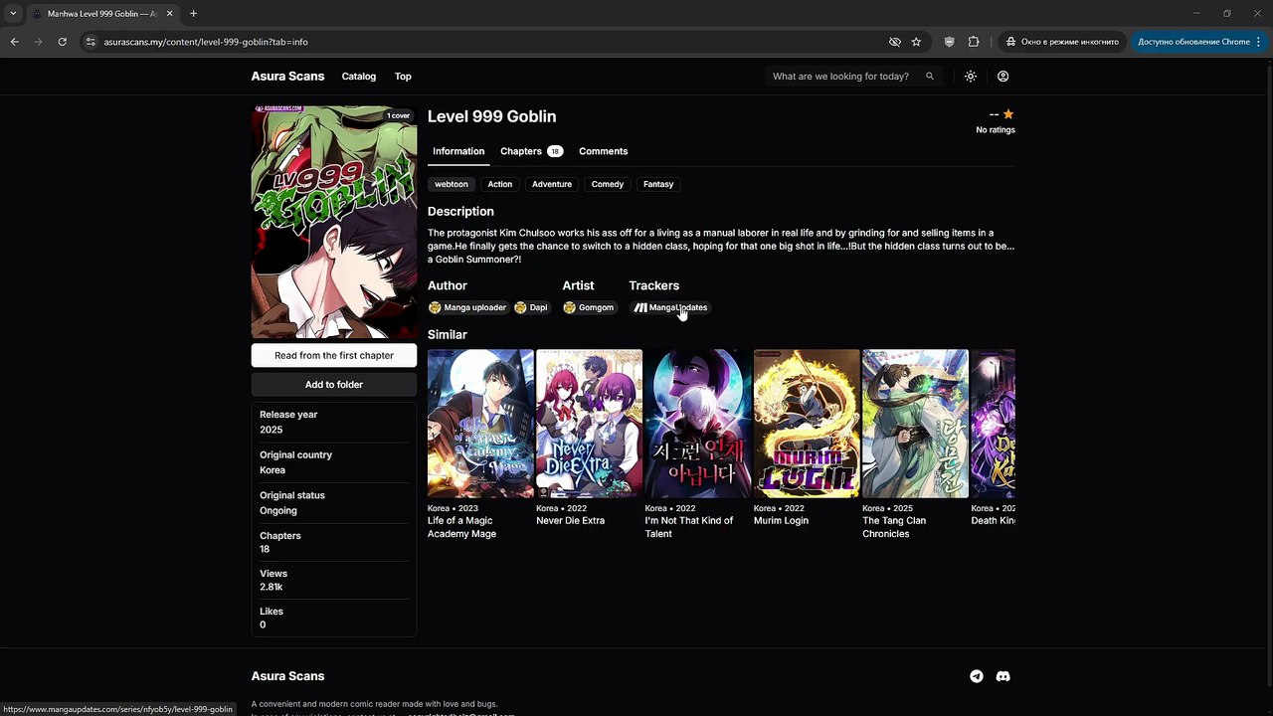Click the Original status value Ongoing
This screenshot has width=1273, height=716.
click(x=278, y=511)
